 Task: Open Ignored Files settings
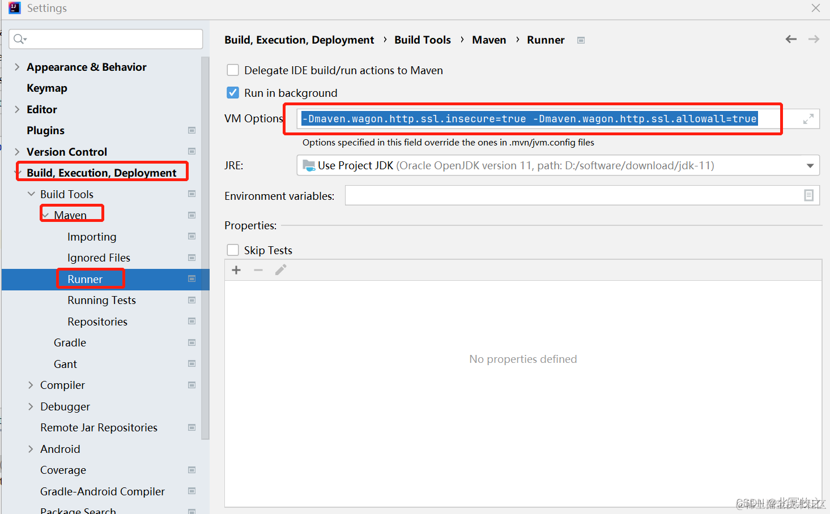(99, 258)
